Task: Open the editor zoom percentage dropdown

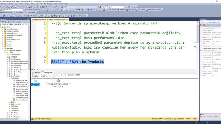Action: [x=37, y=70]
